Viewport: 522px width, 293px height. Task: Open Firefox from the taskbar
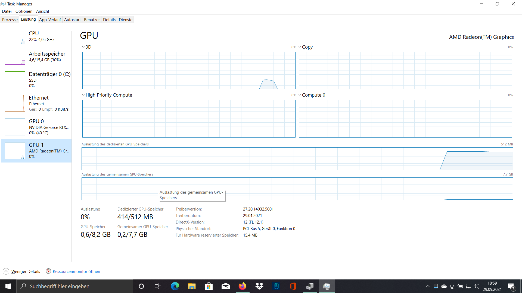(242, 286)
